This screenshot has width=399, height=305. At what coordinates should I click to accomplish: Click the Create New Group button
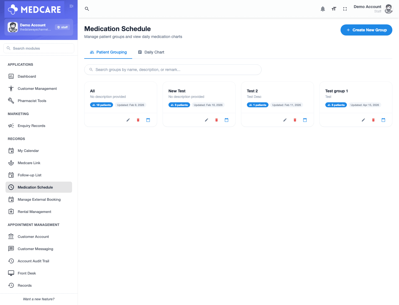coord(366,30)
